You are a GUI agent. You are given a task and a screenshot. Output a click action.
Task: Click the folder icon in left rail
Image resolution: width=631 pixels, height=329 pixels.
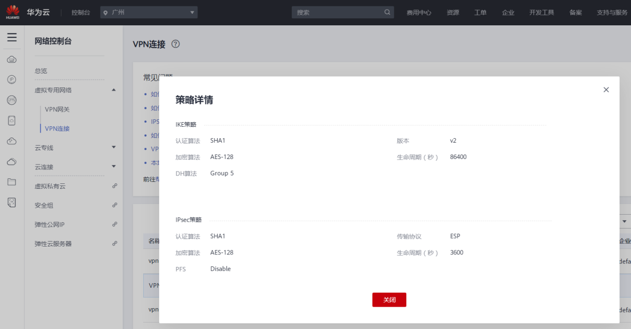click(12, 182)
